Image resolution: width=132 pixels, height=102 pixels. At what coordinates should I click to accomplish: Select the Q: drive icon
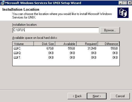click(x=16, y=53)
